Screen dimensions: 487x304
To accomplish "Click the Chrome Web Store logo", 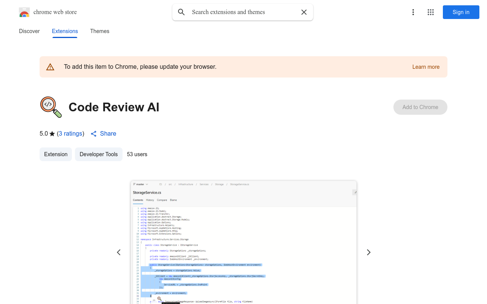I will pos(24,12).
